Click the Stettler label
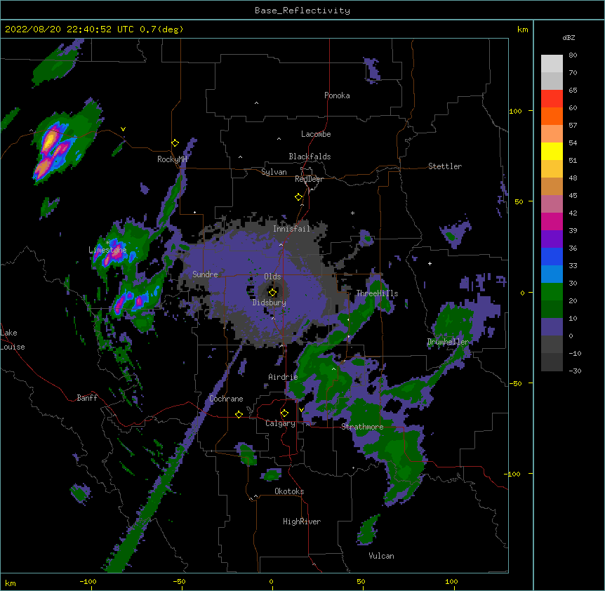This screenshot has width=605, height=591. tap(445, 166)
